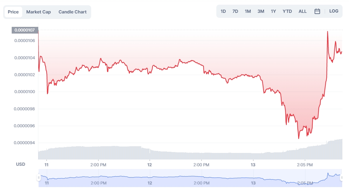The width and height of the screenshot is (349, 190).
Task: Choose the 3M time range
Action: (261, 11)
